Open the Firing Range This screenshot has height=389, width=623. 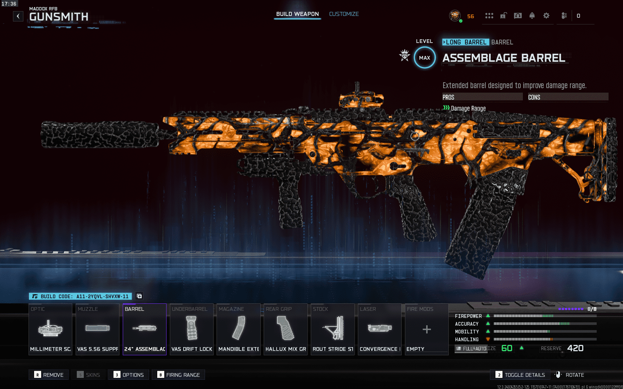pos(179,375)
